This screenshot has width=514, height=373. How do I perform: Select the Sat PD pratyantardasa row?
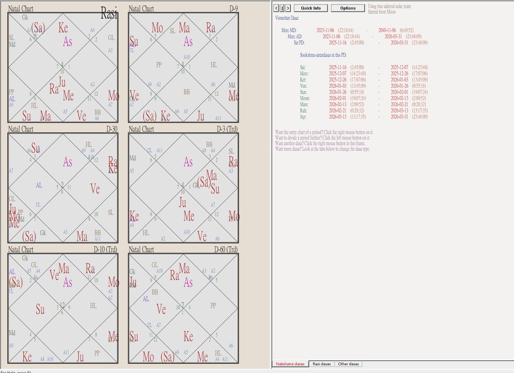click(x=360, y=43)
